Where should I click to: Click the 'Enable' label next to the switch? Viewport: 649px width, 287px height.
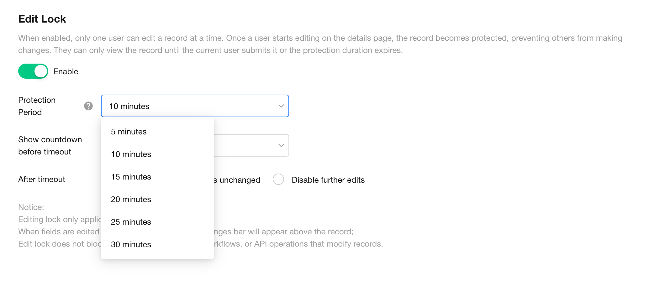pyautogui.click(x=66, y=71)
